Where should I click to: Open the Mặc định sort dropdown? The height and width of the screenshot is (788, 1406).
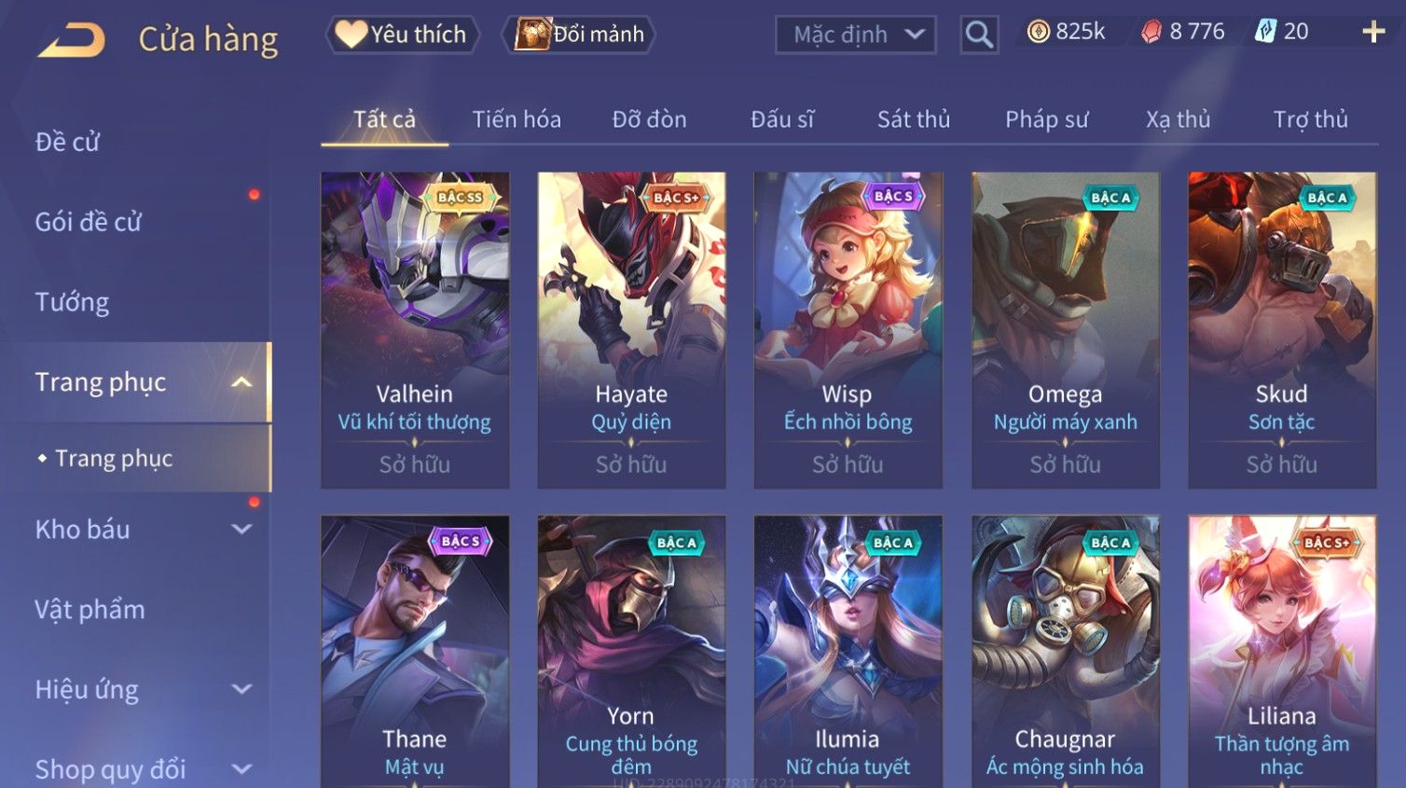tap(856, 35)
